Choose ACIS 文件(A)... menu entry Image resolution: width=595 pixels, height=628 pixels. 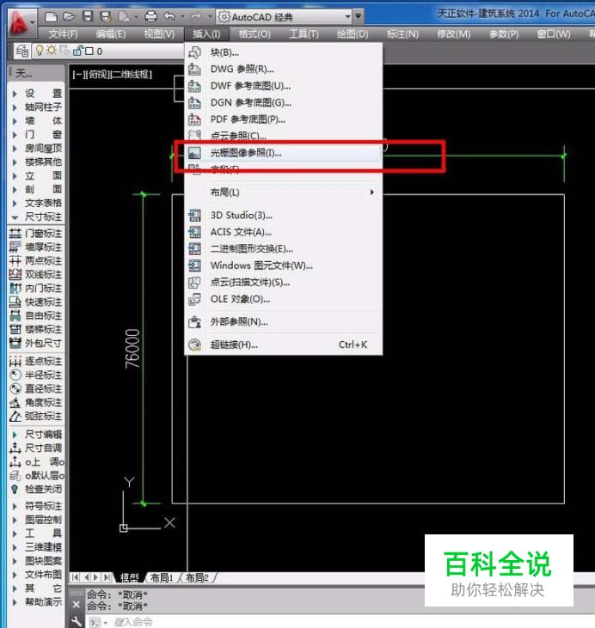[x=284, y=232]
